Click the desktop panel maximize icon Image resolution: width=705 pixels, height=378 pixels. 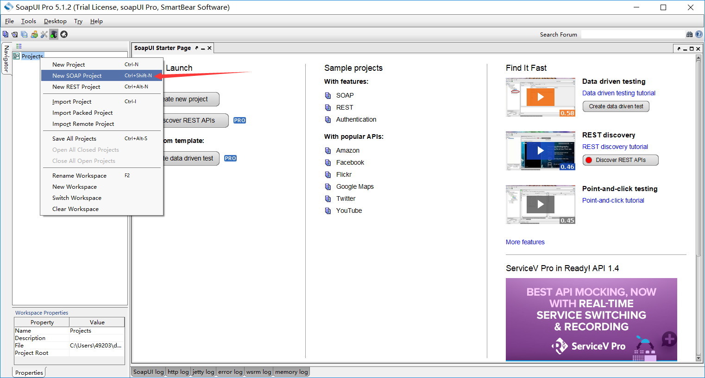(692, 49)
